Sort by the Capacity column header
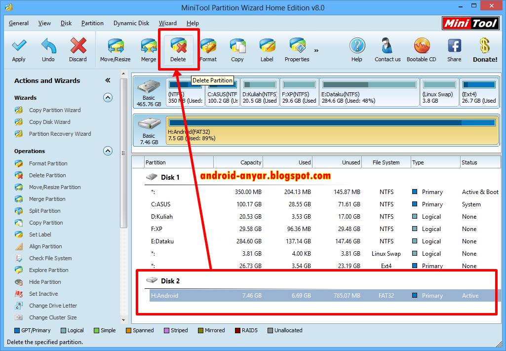The width and height of the screenshot is (506, 351). click(x=238, y=162)
